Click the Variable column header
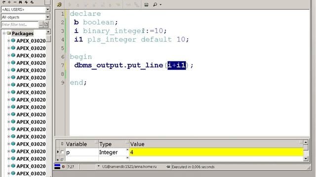 (81, 144)
